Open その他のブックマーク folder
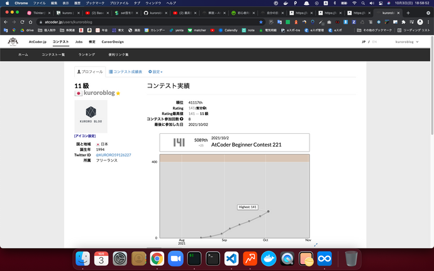The image size is (434, 271). tap(374, 30)
